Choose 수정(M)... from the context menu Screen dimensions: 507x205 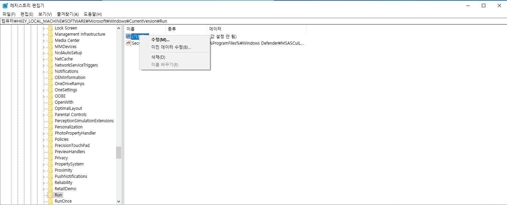click(x=161, y=40)
